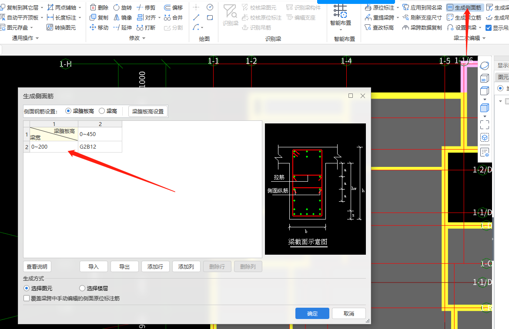509x329 pixels.
Task: Click 添加列 button
Action: 186,266
